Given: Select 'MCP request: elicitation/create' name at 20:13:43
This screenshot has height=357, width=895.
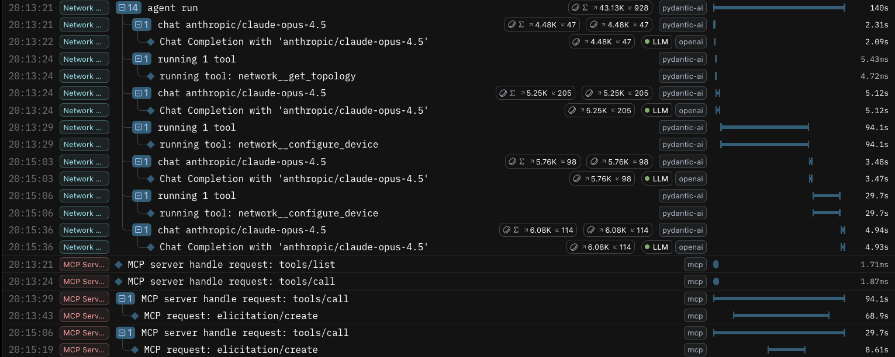Looking at the screenshot, I should (231, 316).
